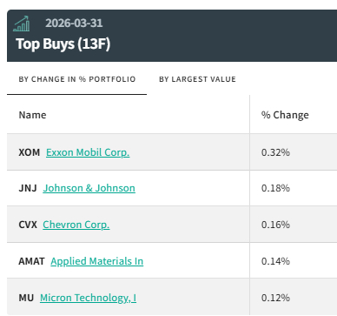Select the XOM ticker symbol
Image resolution: width=337 pixels, height=316 pixels.
(30, 152)
